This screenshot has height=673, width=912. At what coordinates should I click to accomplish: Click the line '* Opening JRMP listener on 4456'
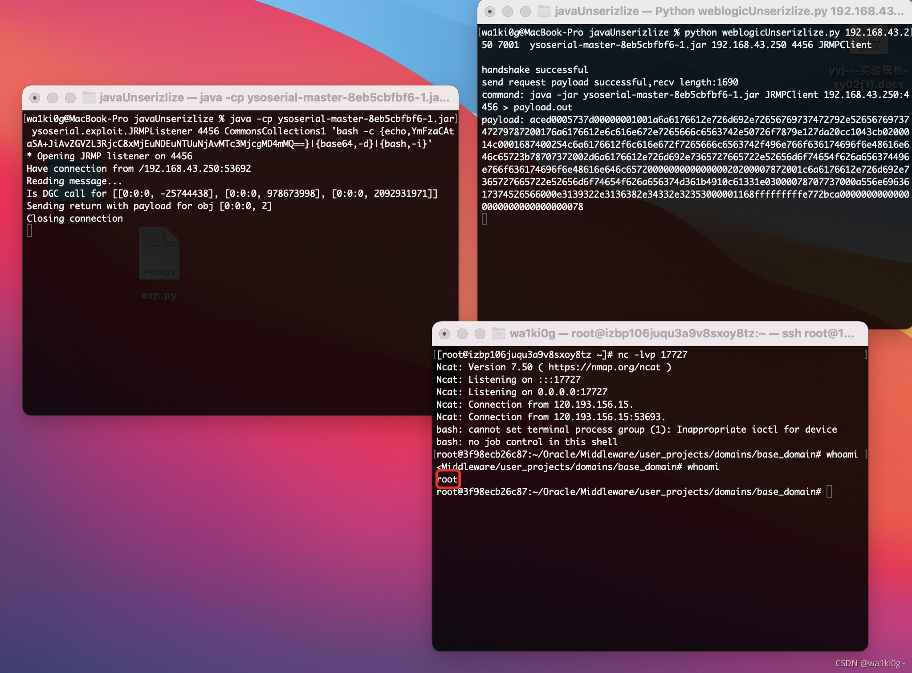(110, 156)
